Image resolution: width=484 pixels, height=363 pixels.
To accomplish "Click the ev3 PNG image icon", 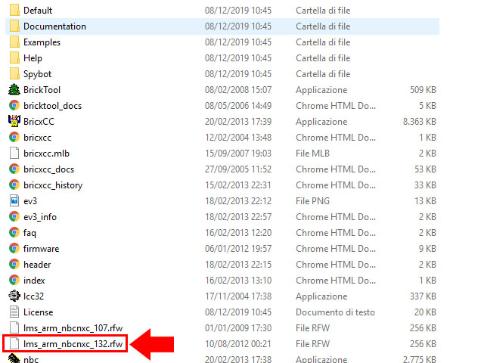I will pos(14,201).
